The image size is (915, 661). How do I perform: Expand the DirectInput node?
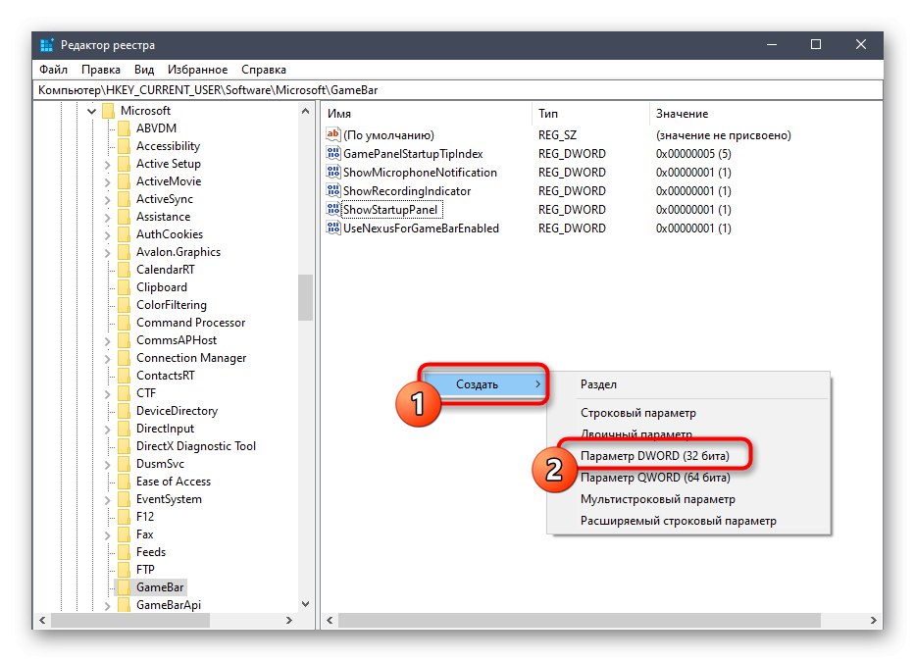[x=107, y=430]
